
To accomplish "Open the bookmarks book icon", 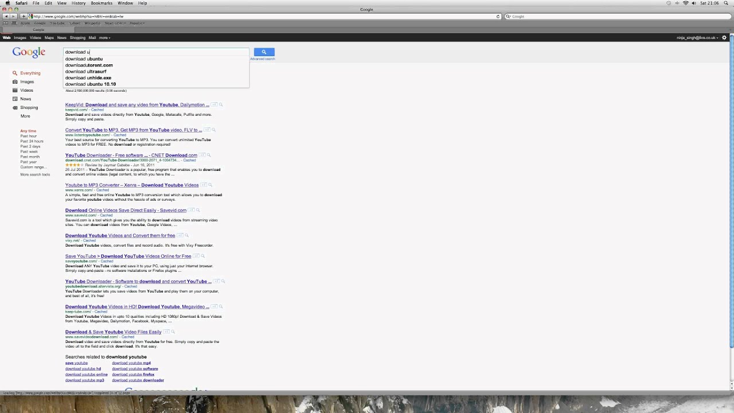I will click(6, 23).
